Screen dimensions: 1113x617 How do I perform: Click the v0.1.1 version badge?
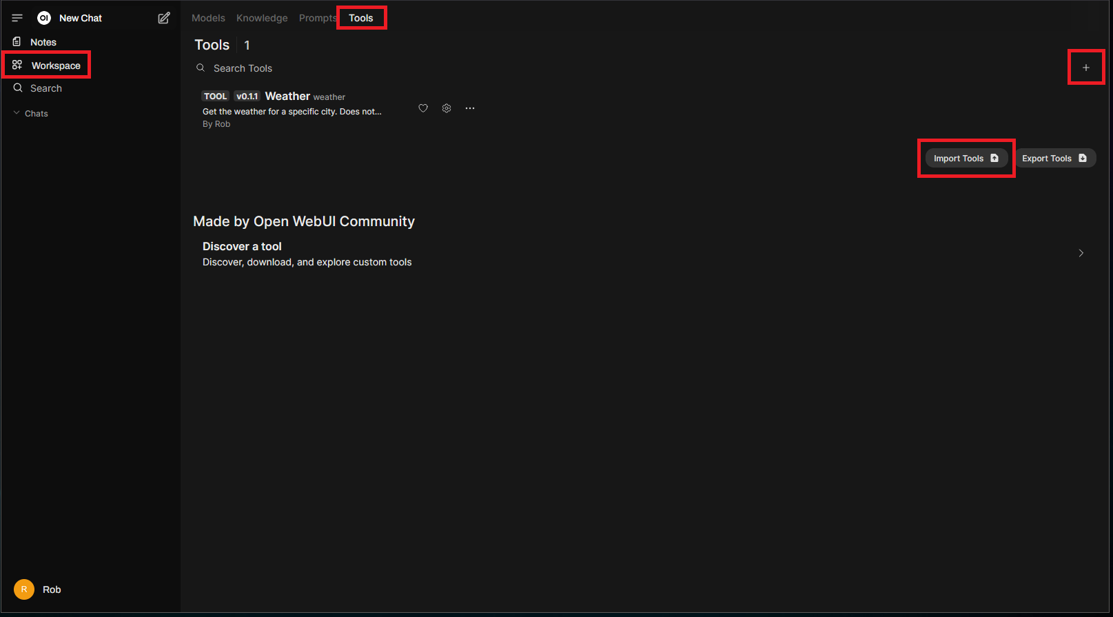pyautogui.click(x=247, y=97)
